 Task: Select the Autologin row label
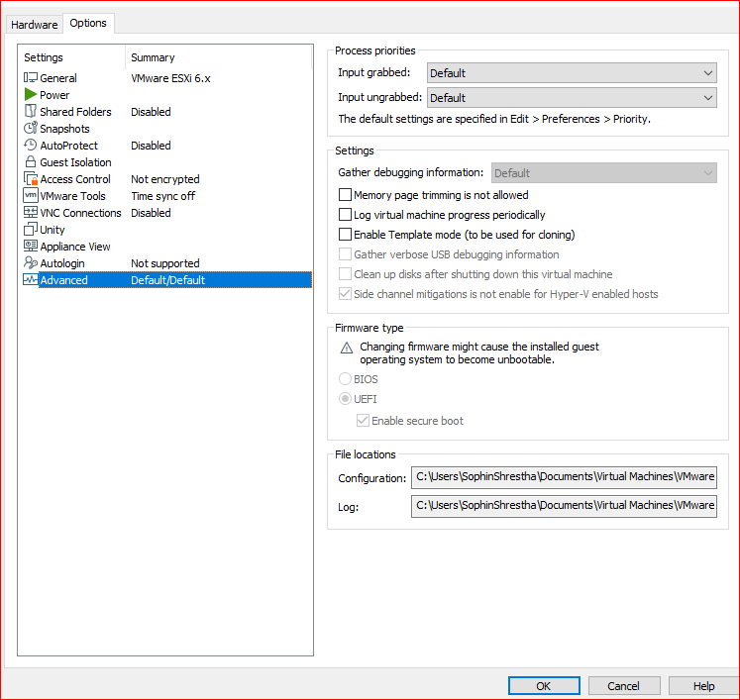[62, 263]
